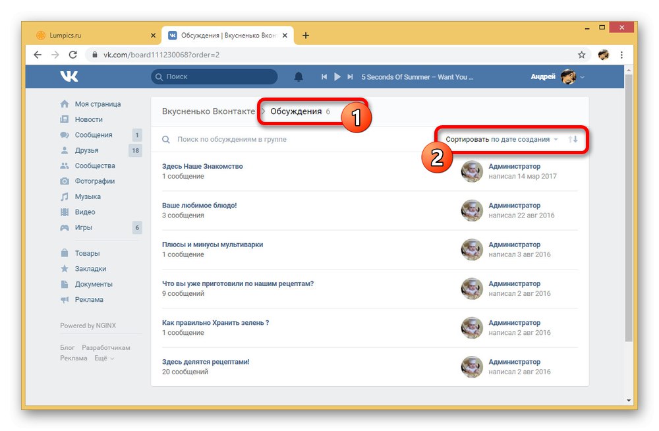Open Chrome three-dot menu
The image size is (659, 431).
pyautogui.click(x=621, y=55)
